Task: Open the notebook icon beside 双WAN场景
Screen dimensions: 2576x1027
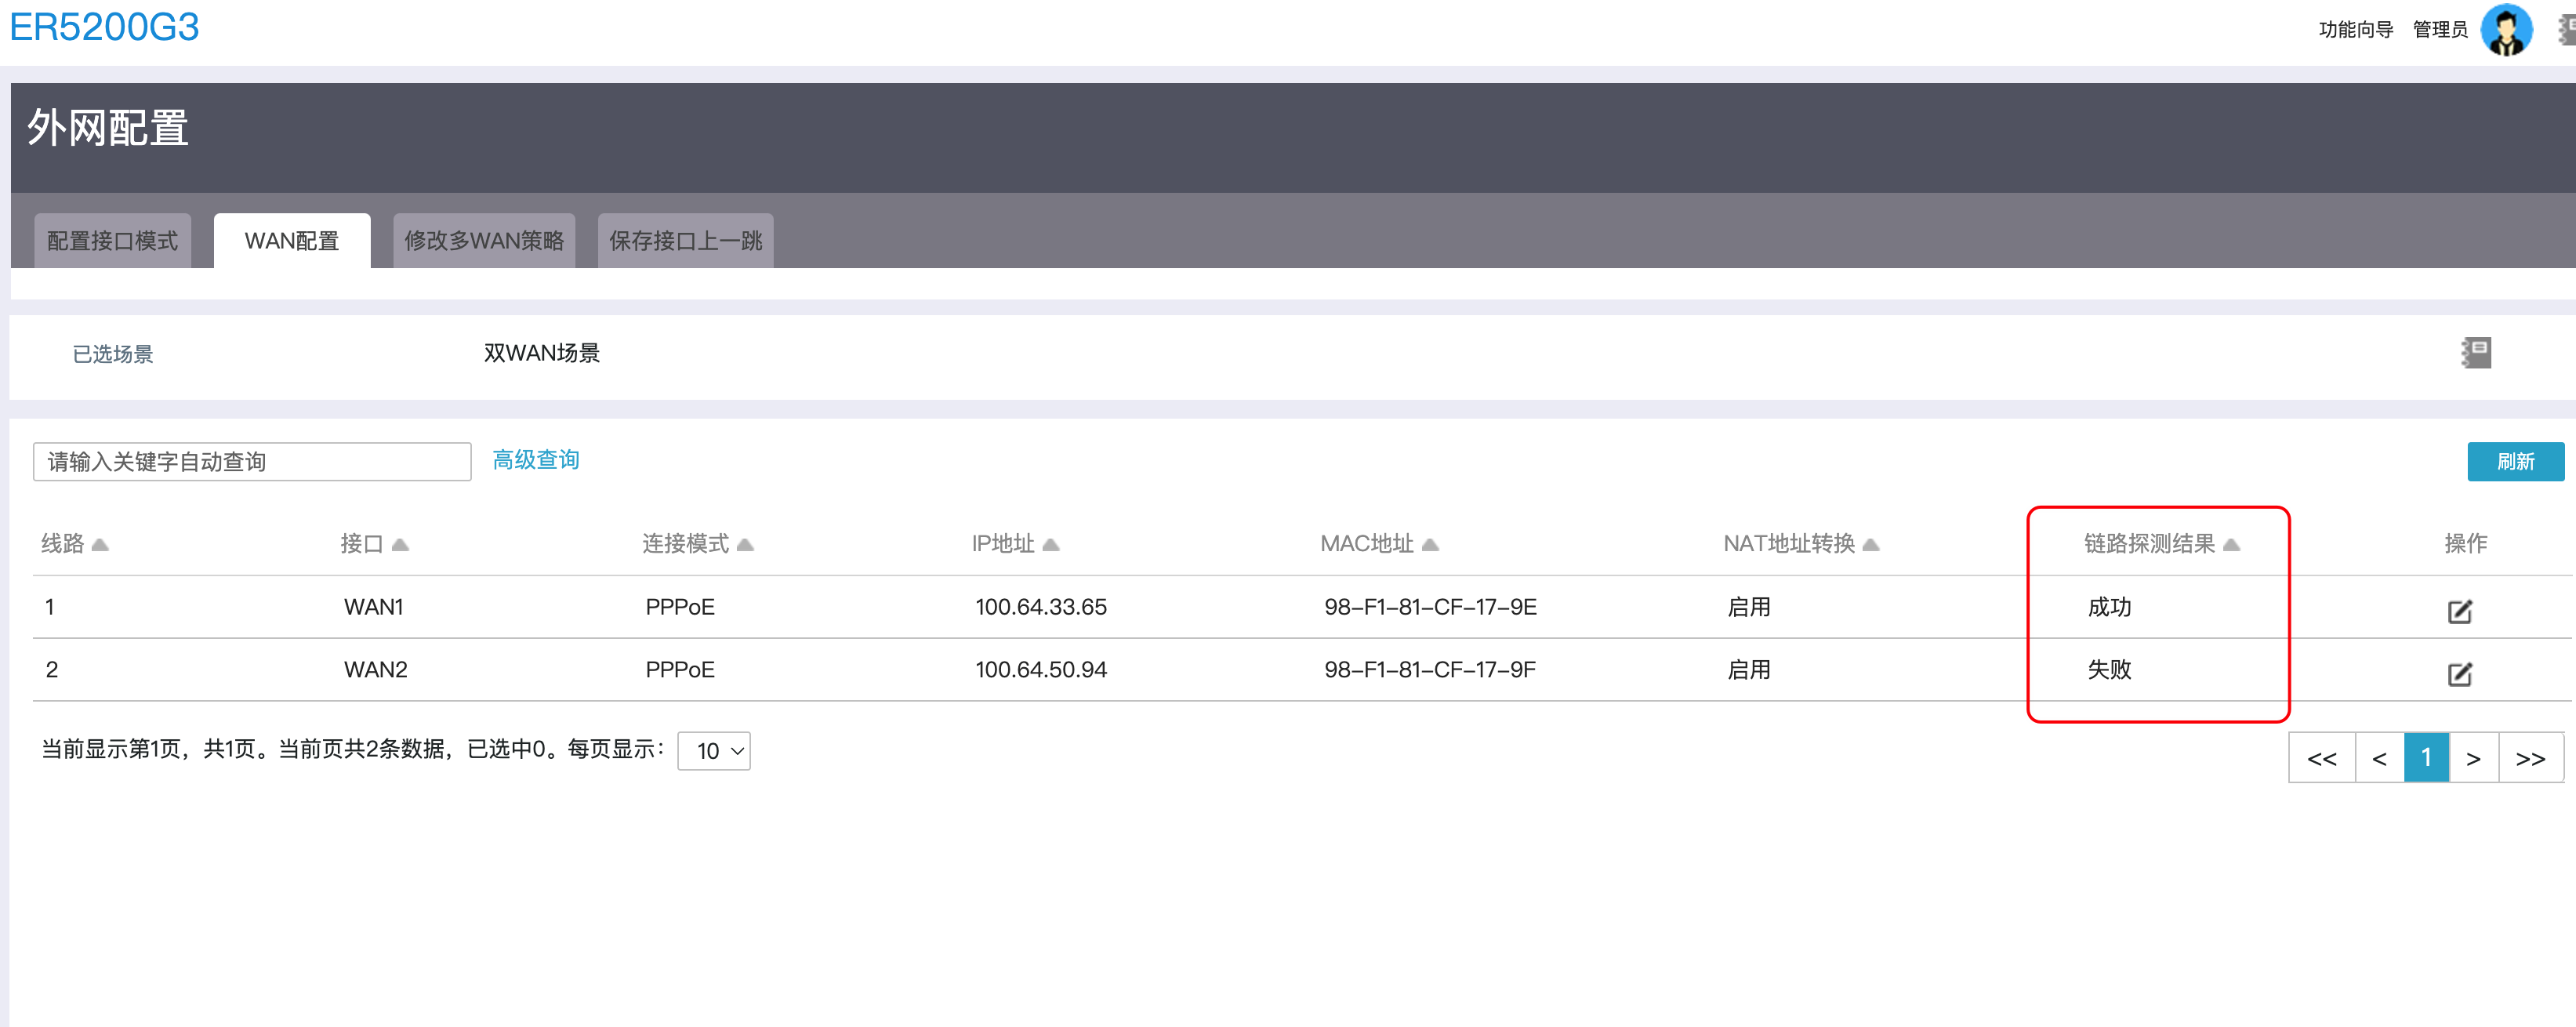Action: point(2476,352)
